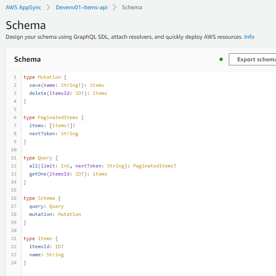276x276 pixels.
Task: Open the AWS AppSync breadcrumb link
Action: coord(23,7)
